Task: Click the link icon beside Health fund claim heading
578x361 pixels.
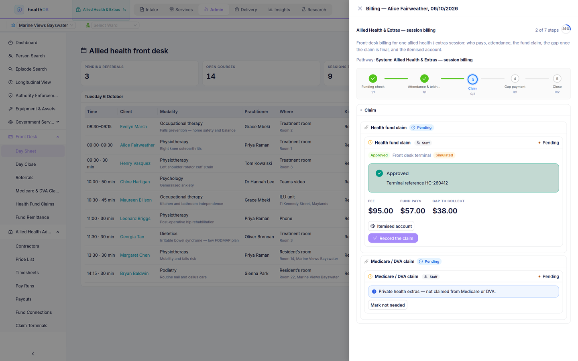Action: pos(366,128)
